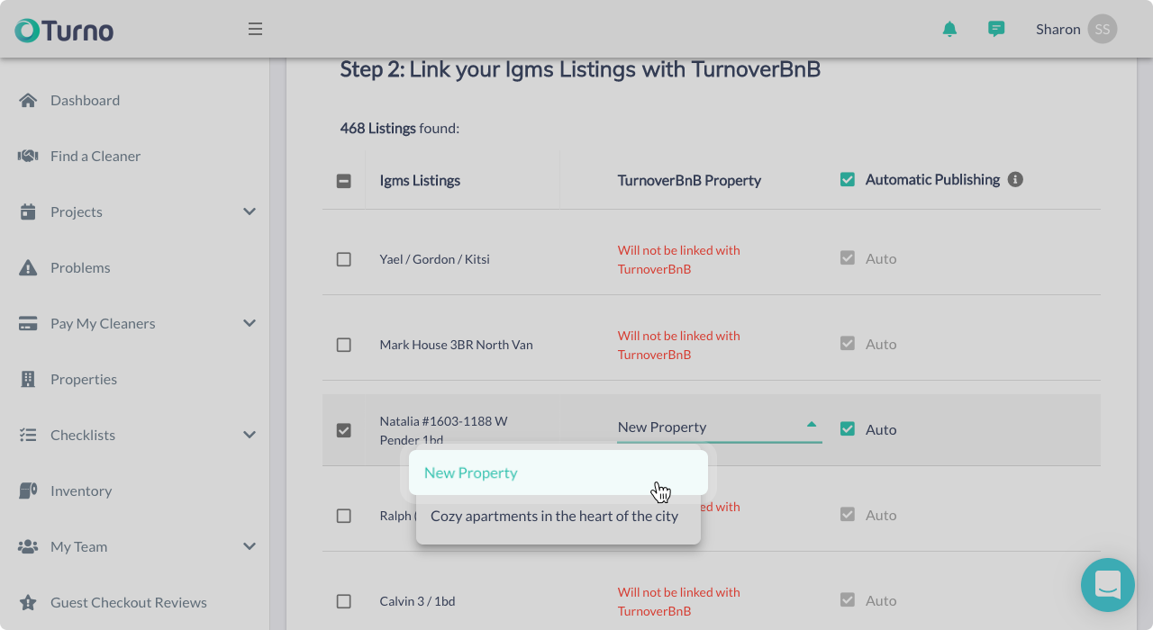The height and width of the screenshot is (630, 1153).
Task: Toggle the hamburger sidebar menu icon
Action: [255, 29]
